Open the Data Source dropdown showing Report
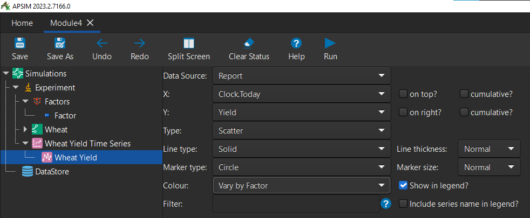Screen dimensions: 530x218 click(302, 76)
